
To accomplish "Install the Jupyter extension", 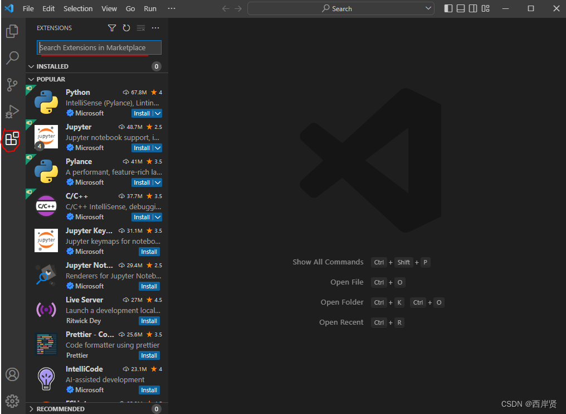I will 142,148.
